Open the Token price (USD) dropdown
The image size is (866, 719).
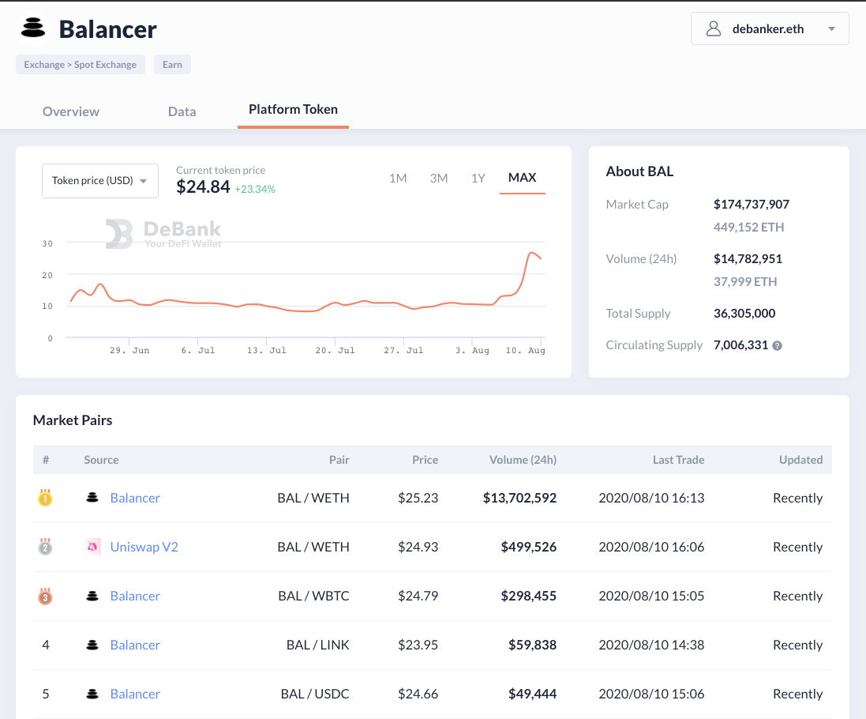pos(100,181)
